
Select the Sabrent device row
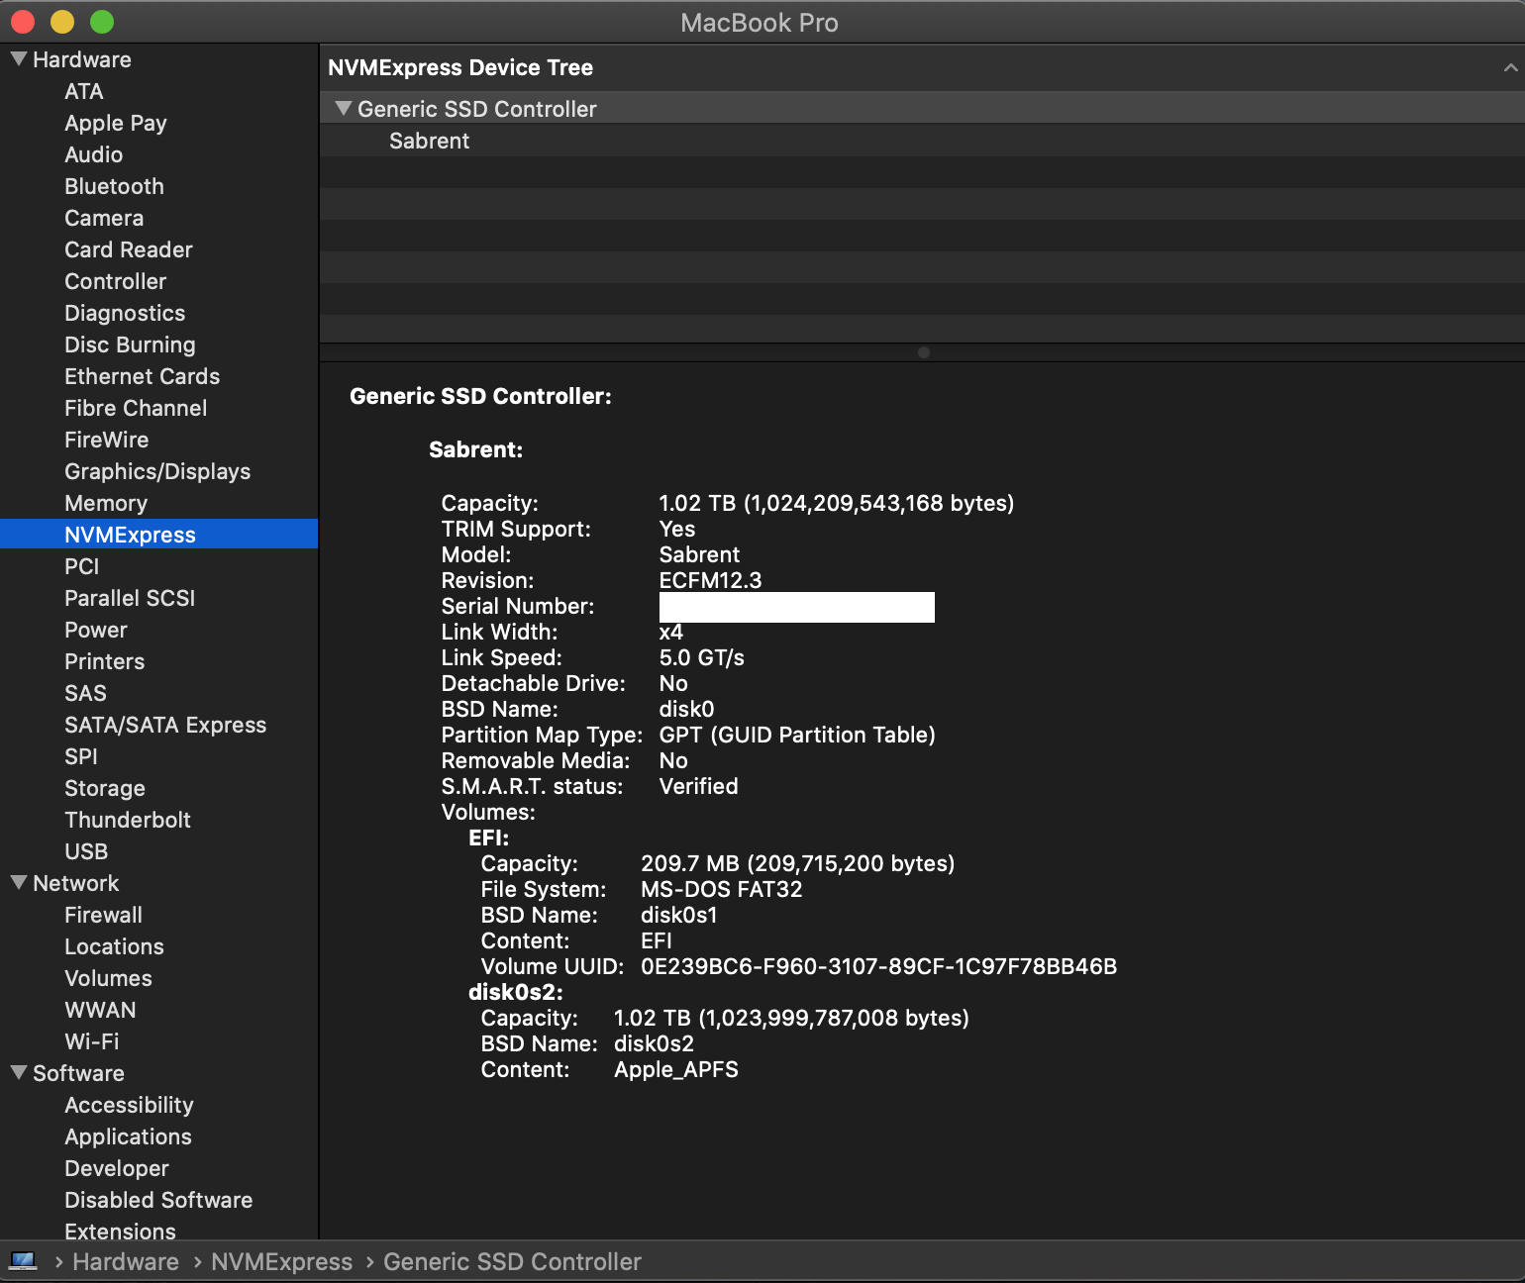922,141
